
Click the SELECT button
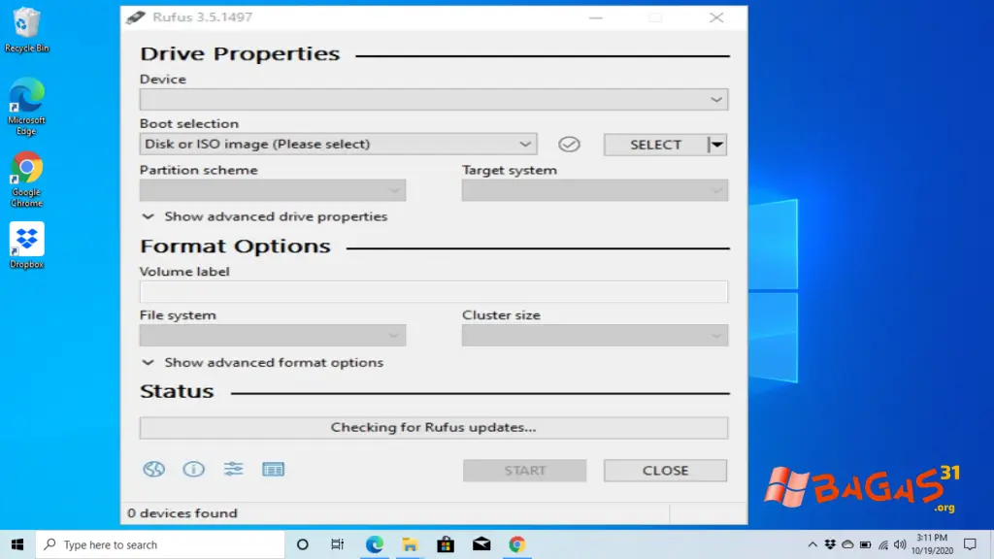pos(655,145)
